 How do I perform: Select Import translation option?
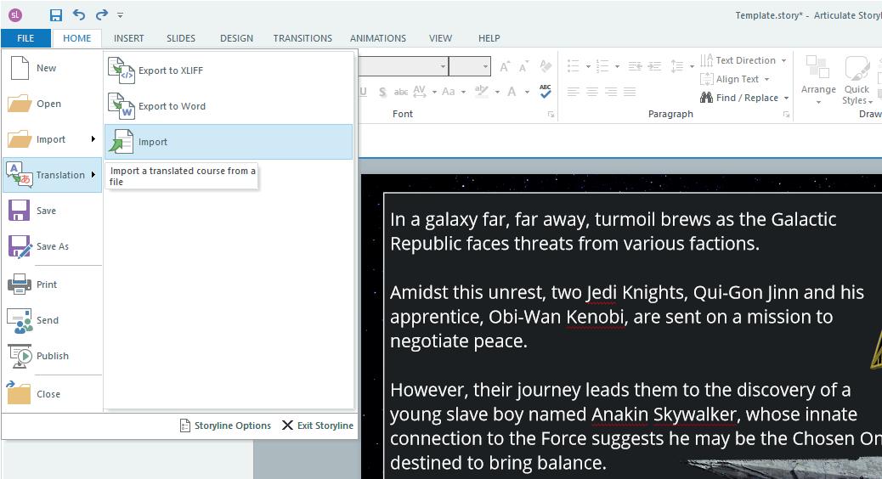click(x=229, y=142)
